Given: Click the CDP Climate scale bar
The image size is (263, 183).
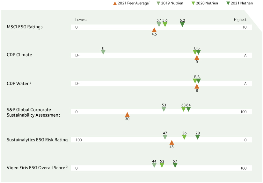Looking at the screenshot, I should pyautogui.click(x=143, y=56).
